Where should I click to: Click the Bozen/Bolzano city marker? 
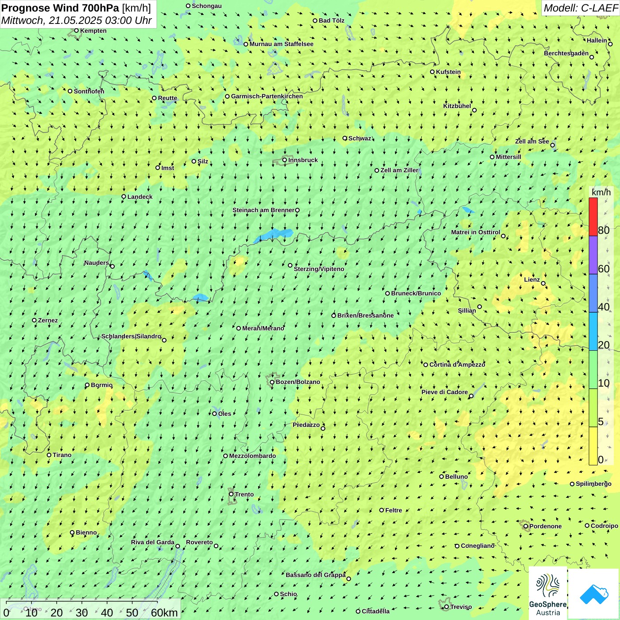(x=272, y=382)
